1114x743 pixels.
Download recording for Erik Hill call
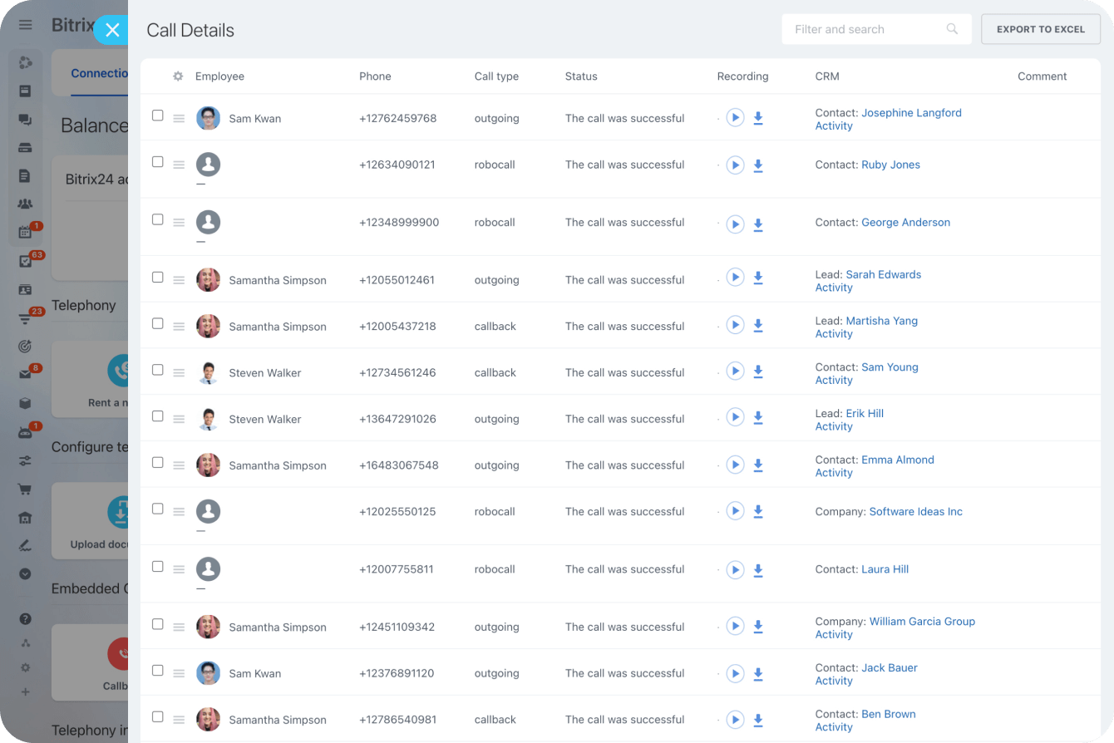click(x=758, y=417)
